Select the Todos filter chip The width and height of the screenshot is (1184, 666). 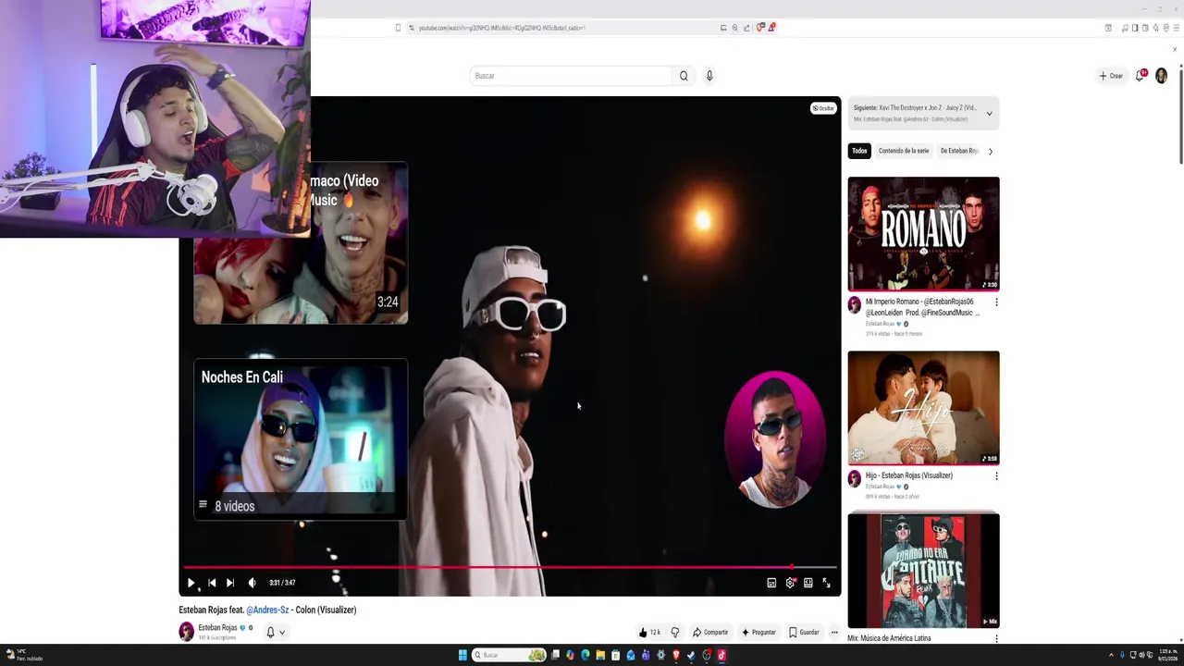(x=859, y=151)
